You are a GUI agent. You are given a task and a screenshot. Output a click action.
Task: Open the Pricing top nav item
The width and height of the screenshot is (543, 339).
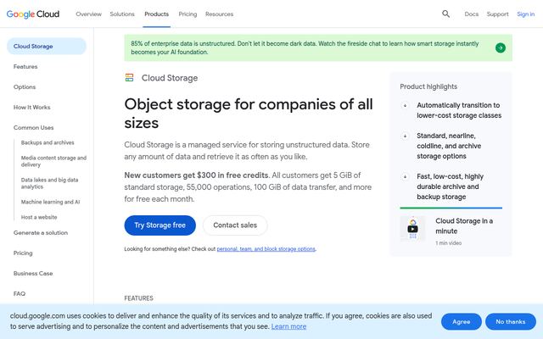pyautogui.click(x=188, y=14)
